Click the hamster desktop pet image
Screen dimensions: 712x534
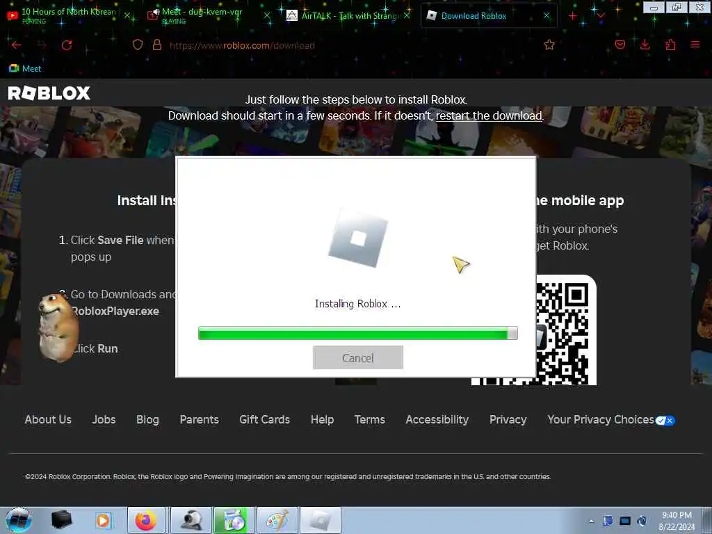57,327
